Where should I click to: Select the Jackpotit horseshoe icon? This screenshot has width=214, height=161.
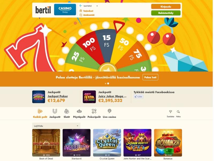pyautogui.click(x=55, y=111)
